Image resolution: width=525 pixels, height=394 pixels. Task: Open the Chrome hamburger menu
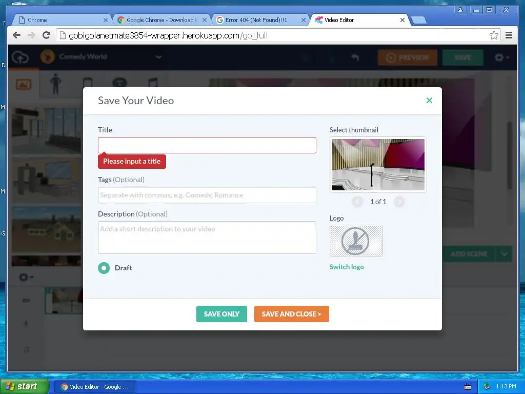point(509,35)
